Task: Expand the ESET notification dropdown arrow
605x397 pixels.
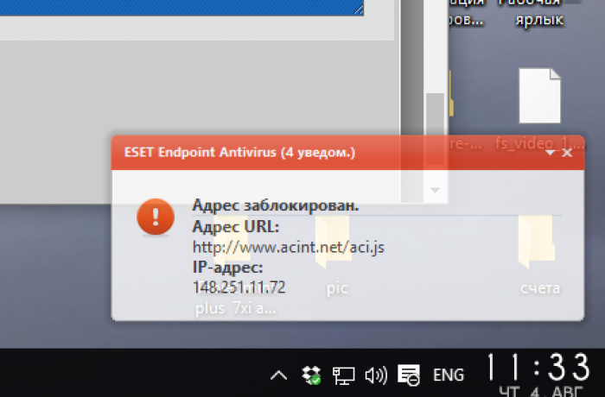Action: [x=551, y=153]
